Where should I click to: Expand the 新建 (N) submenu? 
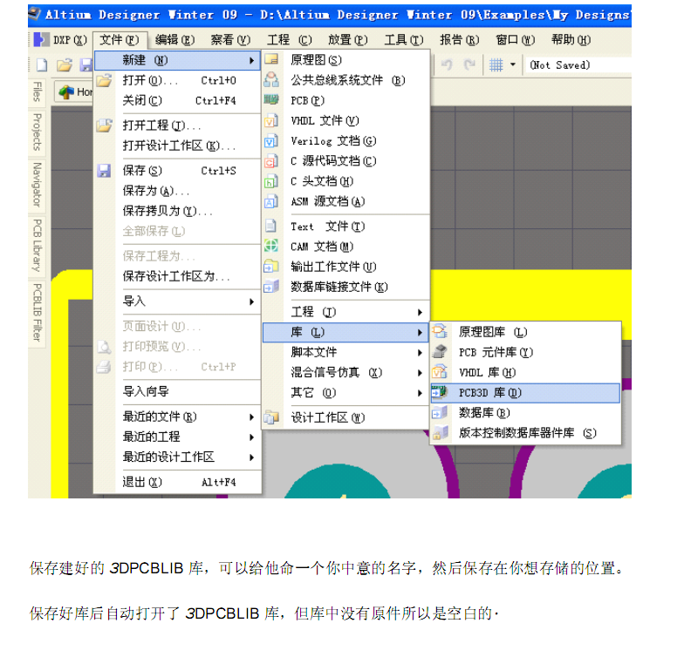[x=177, y=60]
